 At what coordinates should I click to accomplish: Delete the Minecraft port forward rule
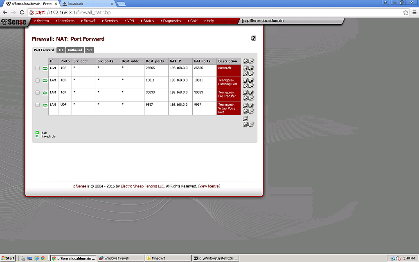[x=246, y=73]
